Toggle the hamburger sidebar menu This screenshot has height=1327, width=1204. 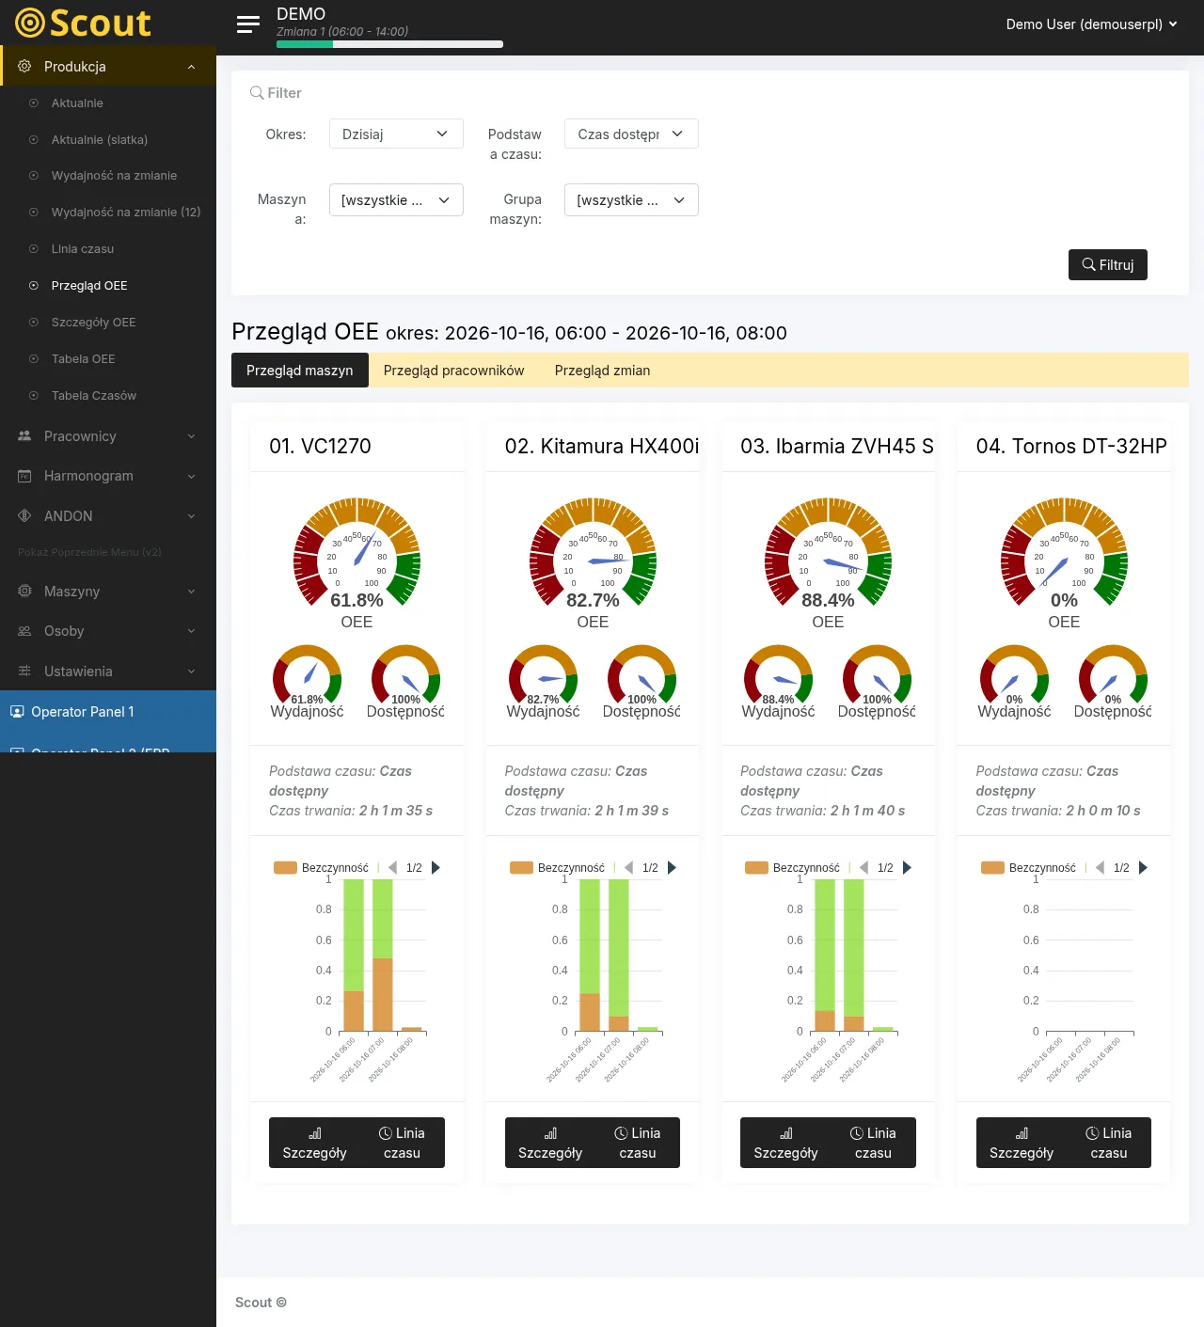[248, 24]
